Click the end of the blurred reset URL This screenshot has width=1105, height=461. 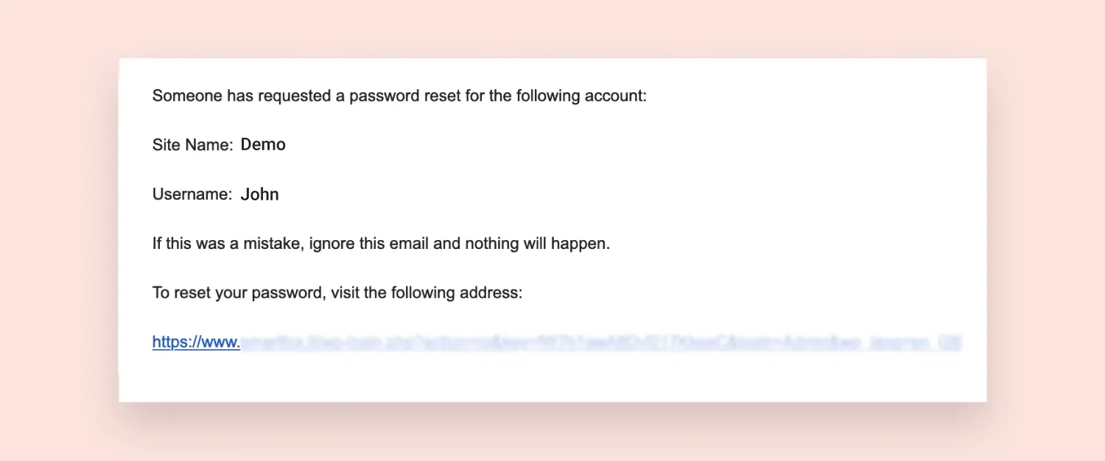pos(952,343)
